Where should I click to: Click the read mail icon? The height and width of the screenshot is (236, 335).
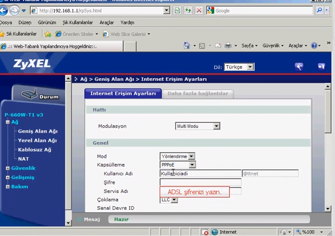click(x=218, y=46)
